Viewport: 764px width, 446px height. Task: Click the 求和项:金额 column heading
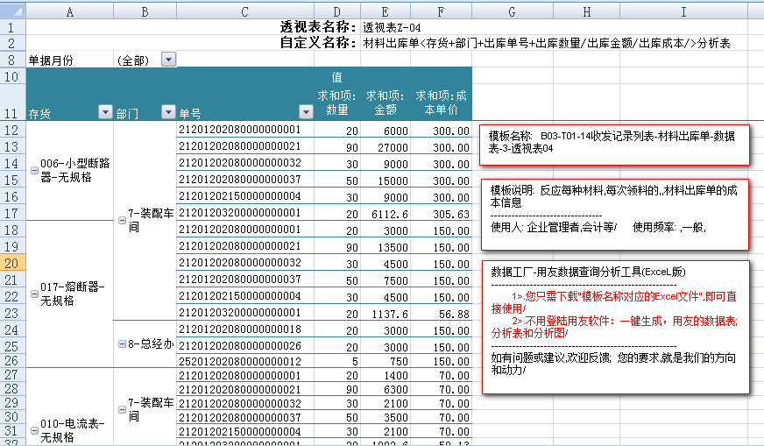[386, 102]
